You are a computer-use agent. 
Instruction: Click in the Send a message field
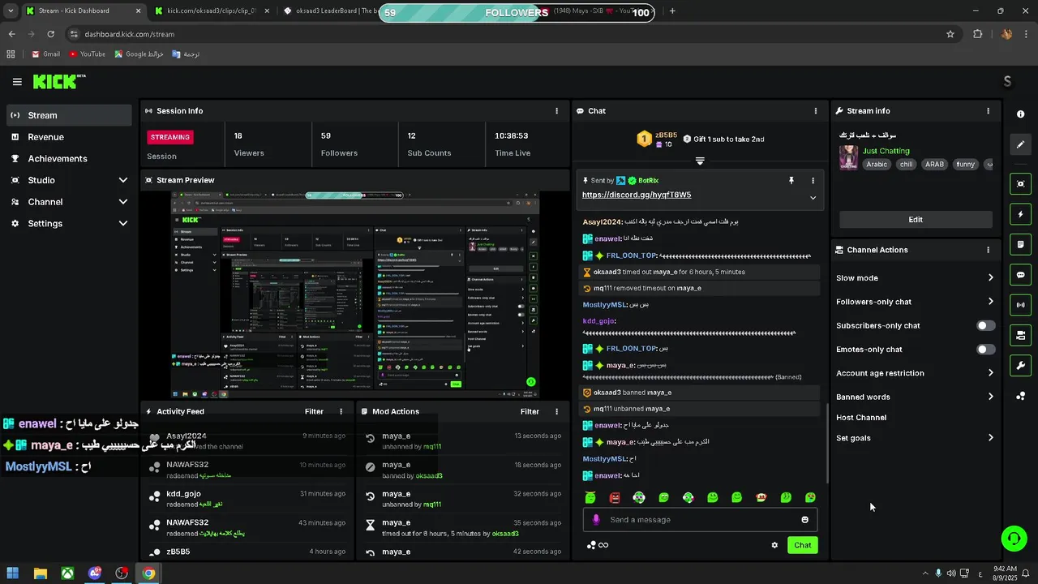tap(700, 520)
